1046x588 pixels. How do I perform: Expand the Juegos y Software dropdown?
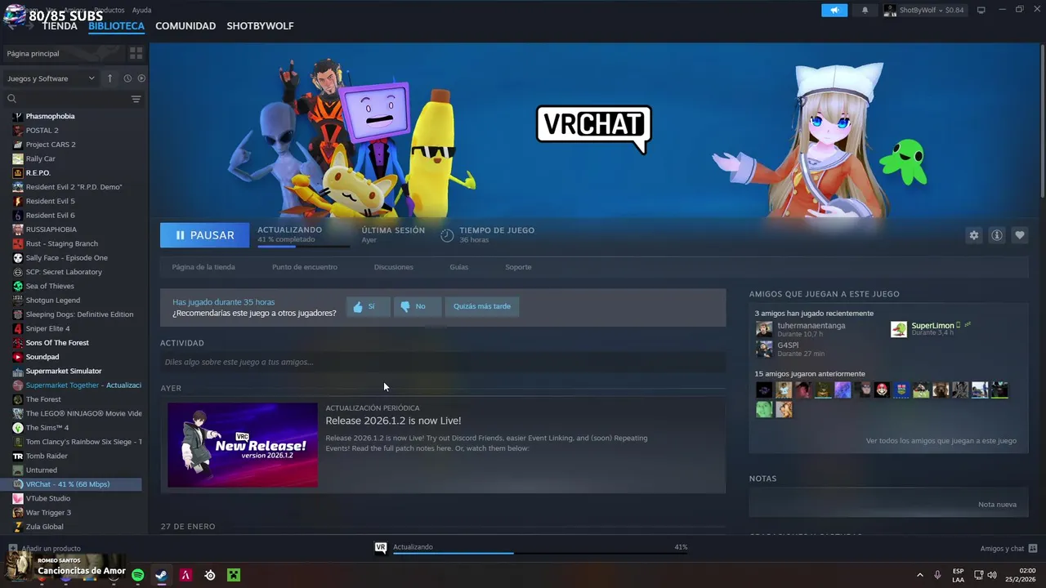point(51,78)
